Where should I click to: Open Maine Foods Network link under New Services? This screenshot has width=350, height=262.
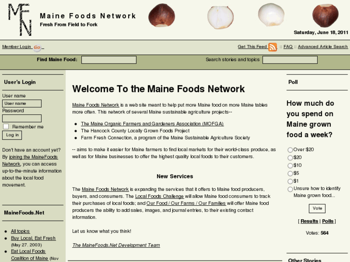click(x=105, y=189)
